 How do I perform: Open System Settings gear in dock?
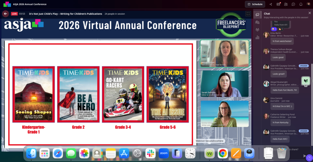tap(137, 153)
